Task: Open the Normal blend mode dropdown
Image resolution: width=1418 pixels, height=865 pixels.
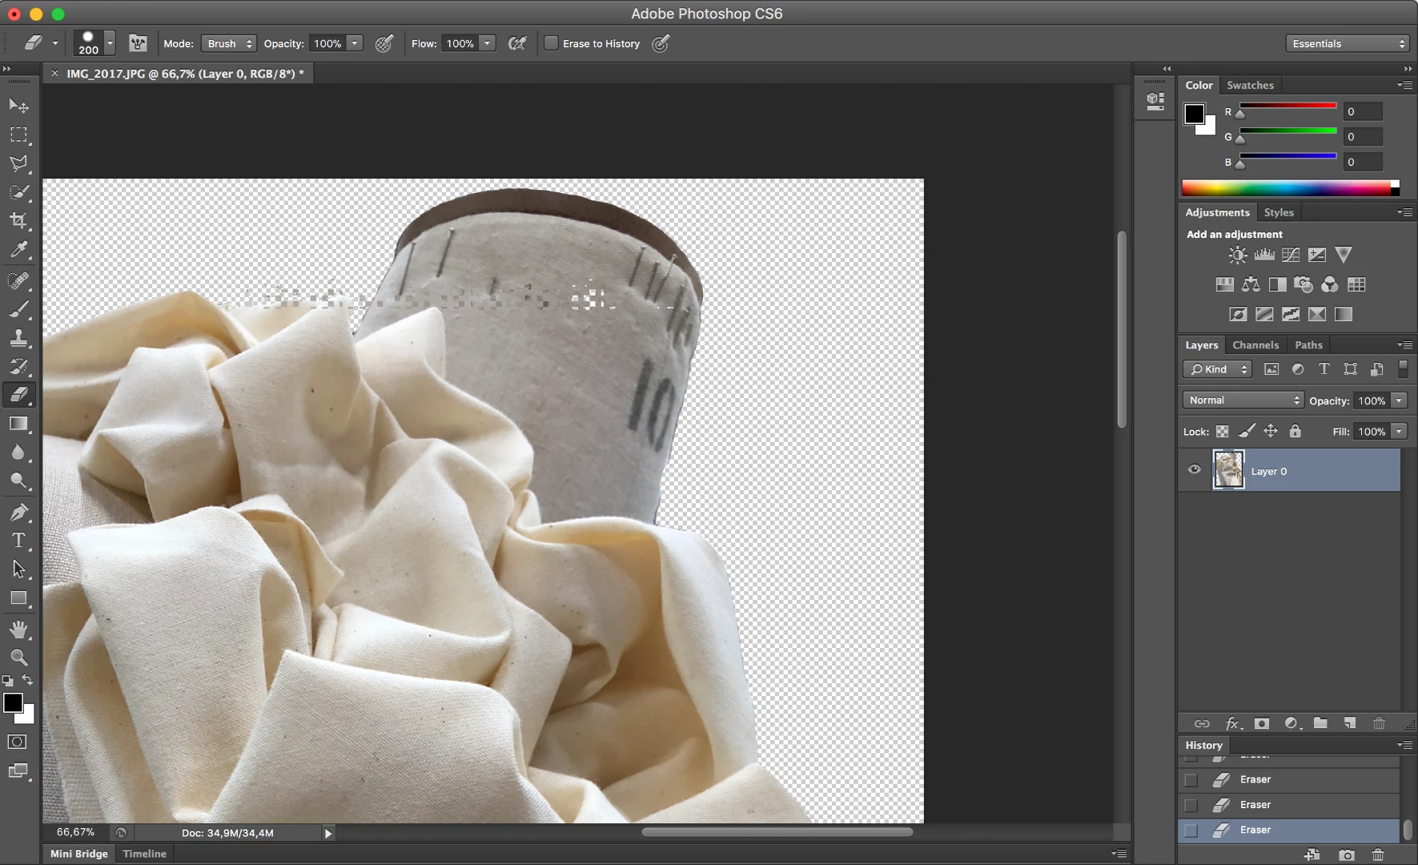Action: [1243, 400]
